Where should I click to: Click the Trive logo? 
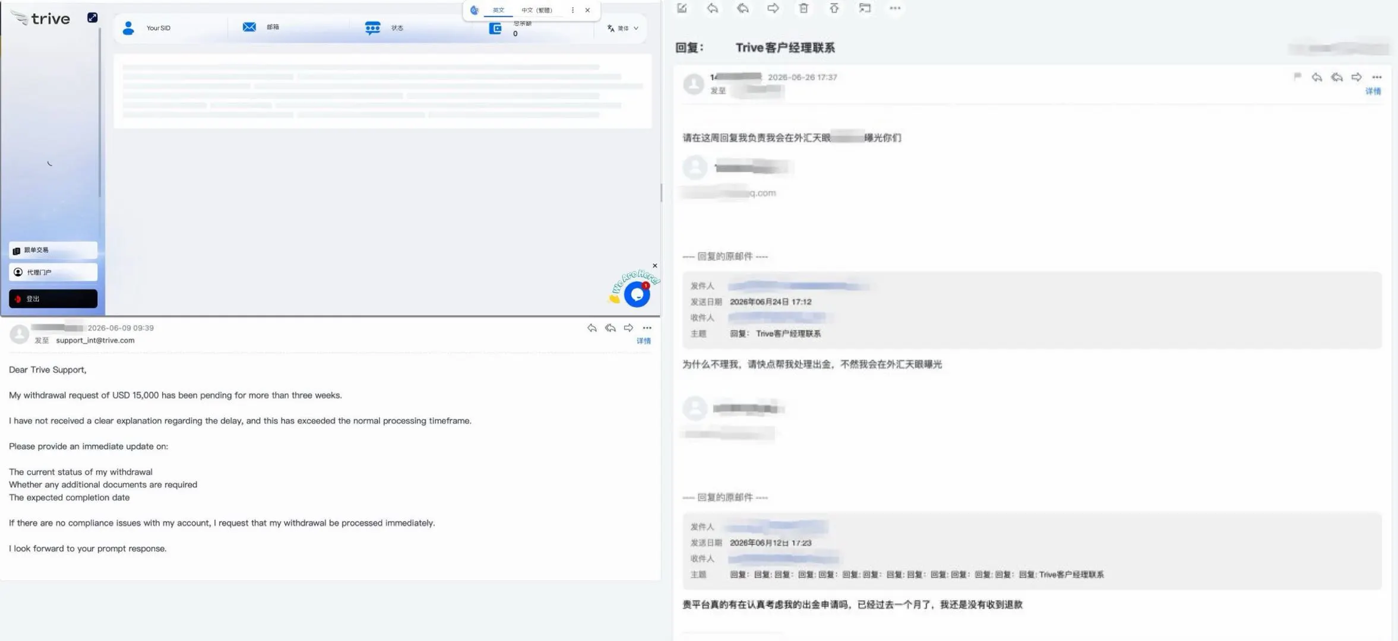[x=41, y=18]
